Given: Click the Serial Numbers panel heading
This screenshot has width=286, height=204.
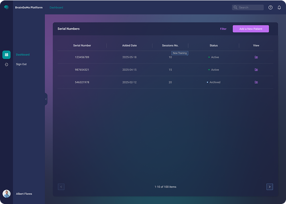Looking at the screenshot, I should (69, 29).
